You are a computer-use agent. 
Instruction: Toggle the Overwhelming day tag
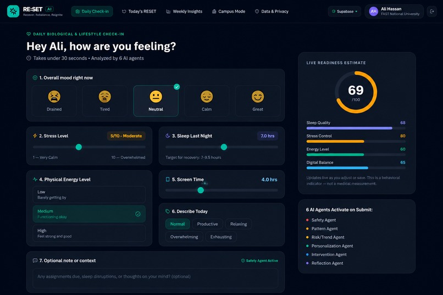(x=184, y=237)
